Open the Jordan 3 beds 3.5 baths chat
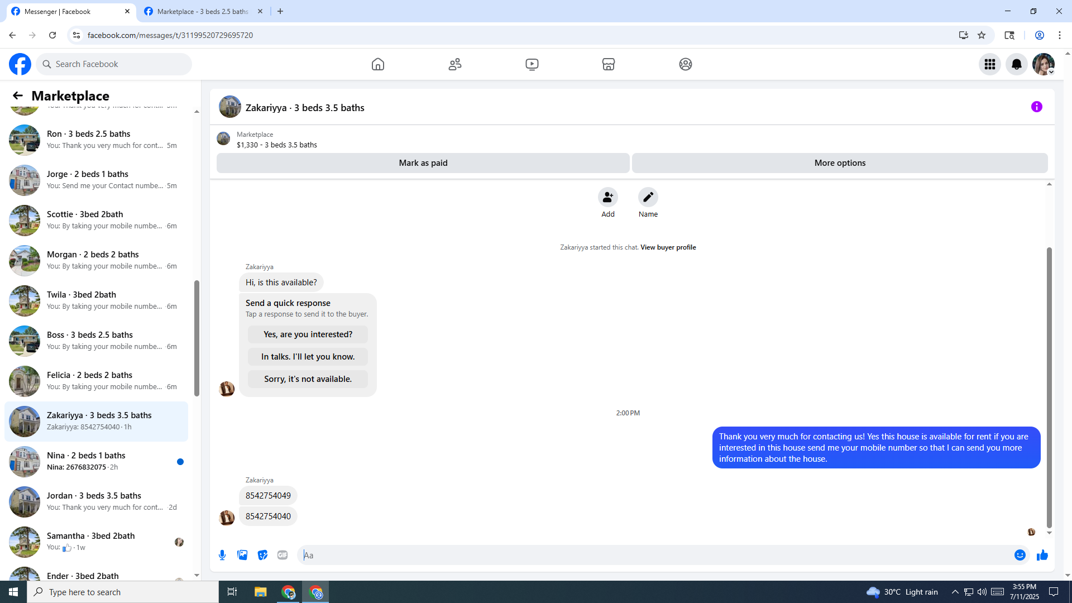 tap(96, 501)
